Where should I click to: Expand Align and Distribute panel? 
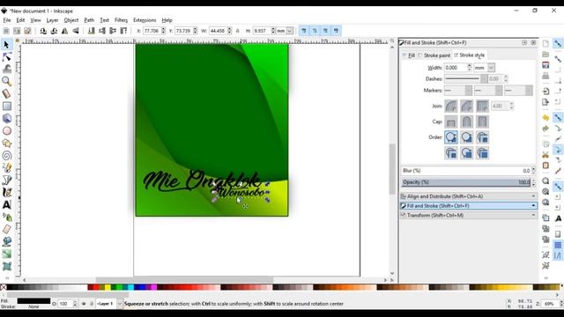469,196
